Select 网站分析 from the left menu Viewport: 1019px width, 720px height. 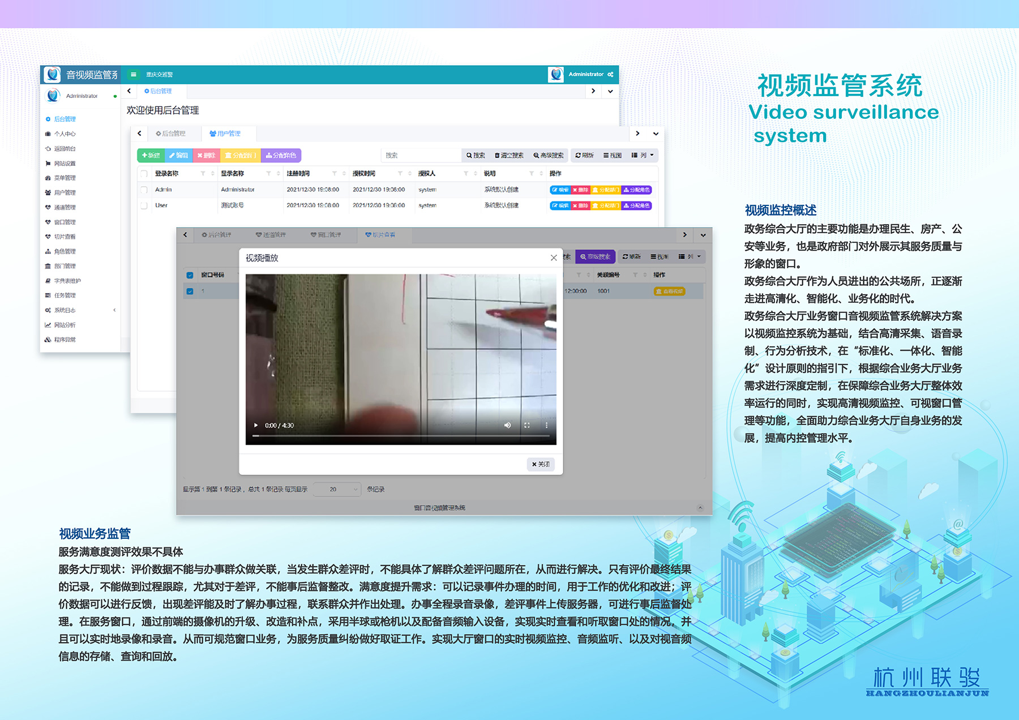tap(66, 324)
